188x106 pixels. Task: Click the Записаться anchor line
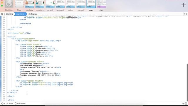pos(53,18)
